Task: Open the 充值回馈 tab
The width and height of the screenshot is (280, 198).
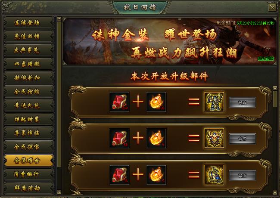Action: tap(28, 36)
